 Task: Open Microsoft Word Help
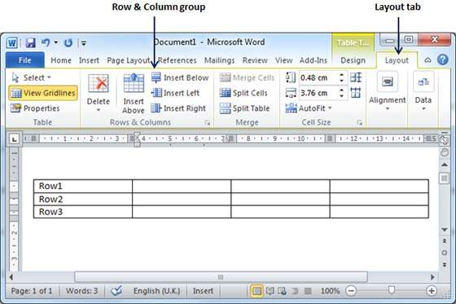click(x=443, y=59)
